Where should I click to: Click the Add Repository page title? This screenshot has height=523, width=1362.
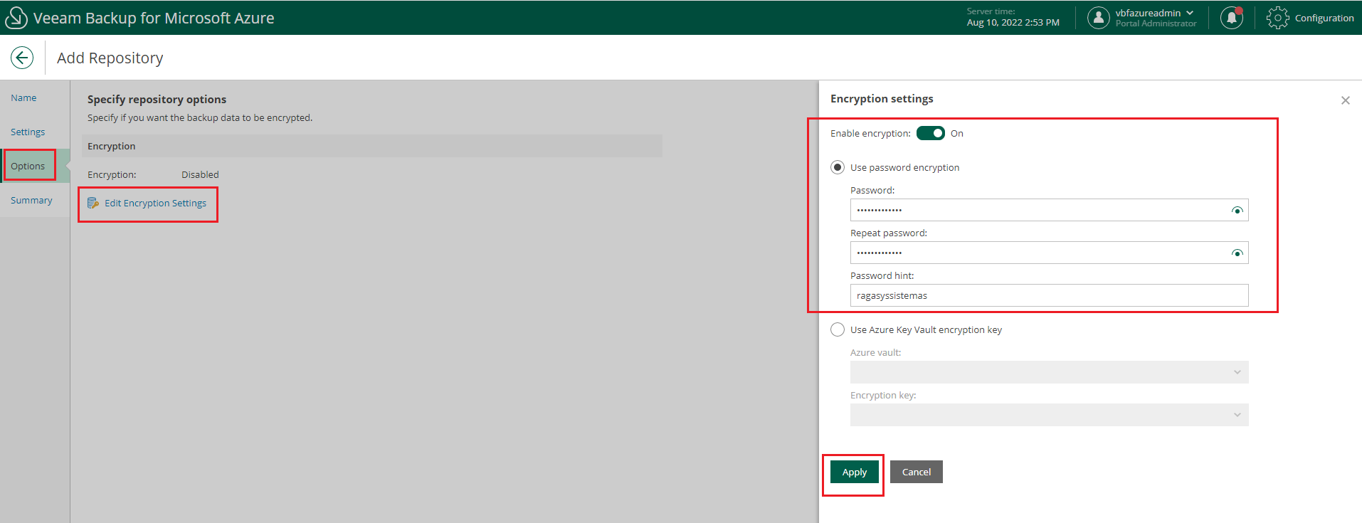[110, 58]
